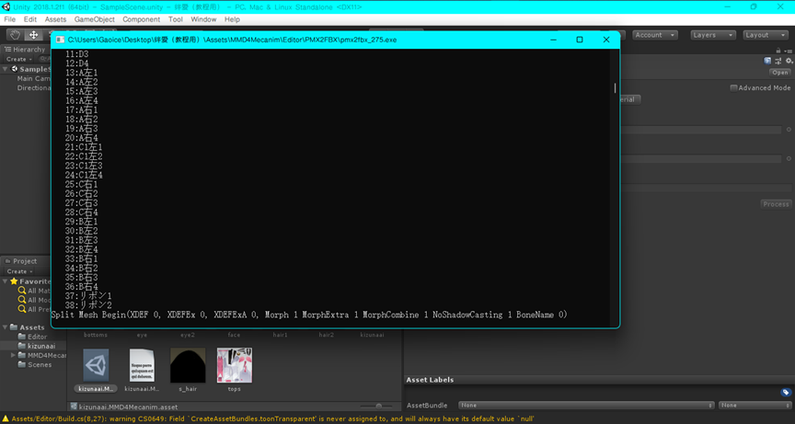Collapse the SampleScene hierarchy node
The image size is (795, 424).
click(6, 69)
